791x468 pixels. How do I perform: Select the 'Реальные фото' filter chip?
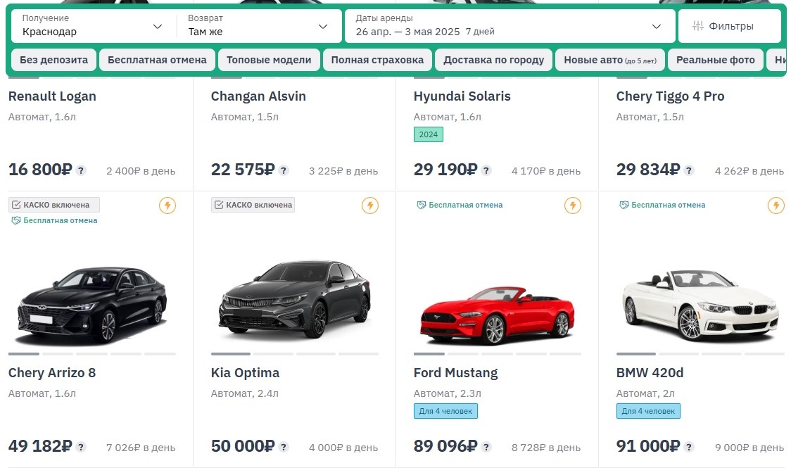coord(715,60)
